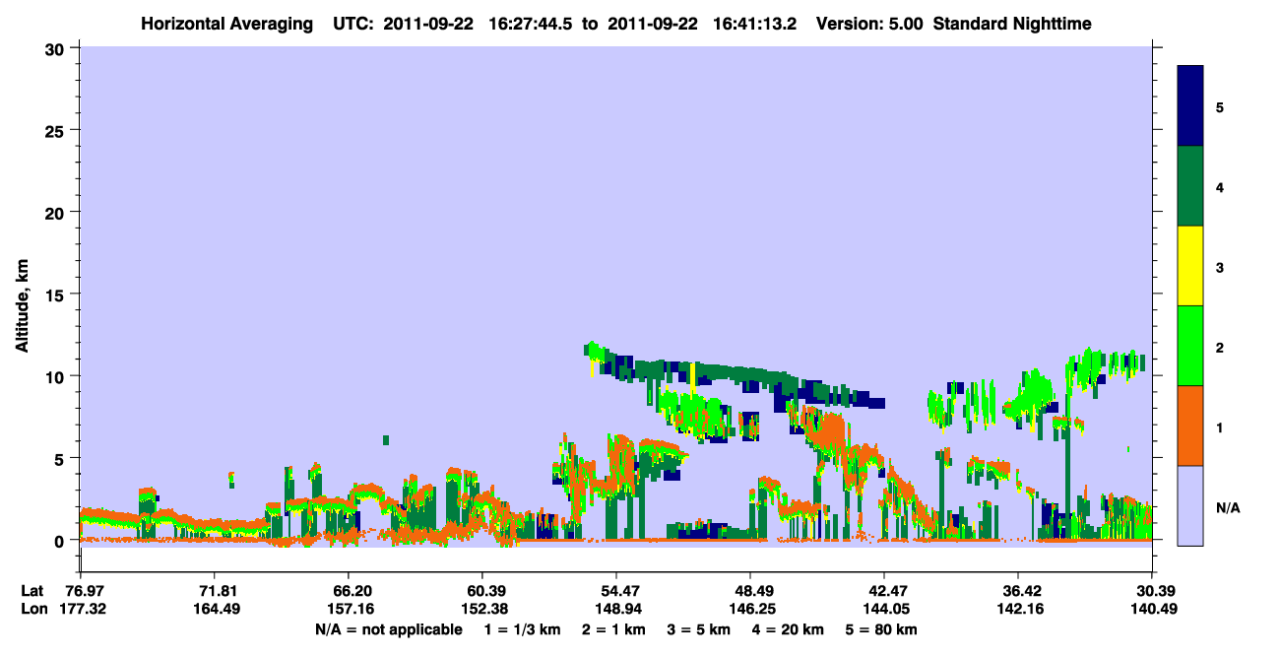This screenshot has height=657, width=1280.
Task: Click the colorbar label 'N/A'
Action: pos(1228,508)
